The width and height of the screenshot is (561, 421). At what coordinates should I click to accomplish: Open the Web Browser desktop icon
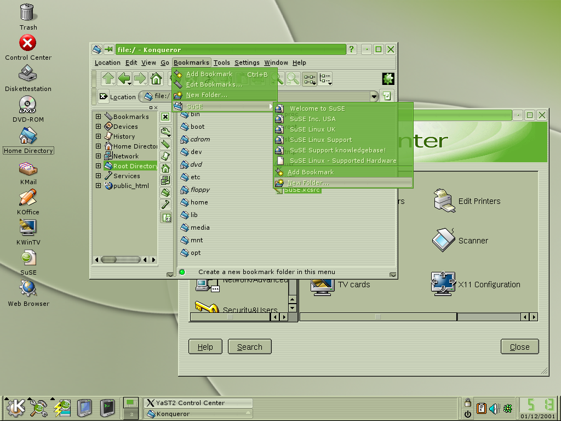(x=28, y=293)
